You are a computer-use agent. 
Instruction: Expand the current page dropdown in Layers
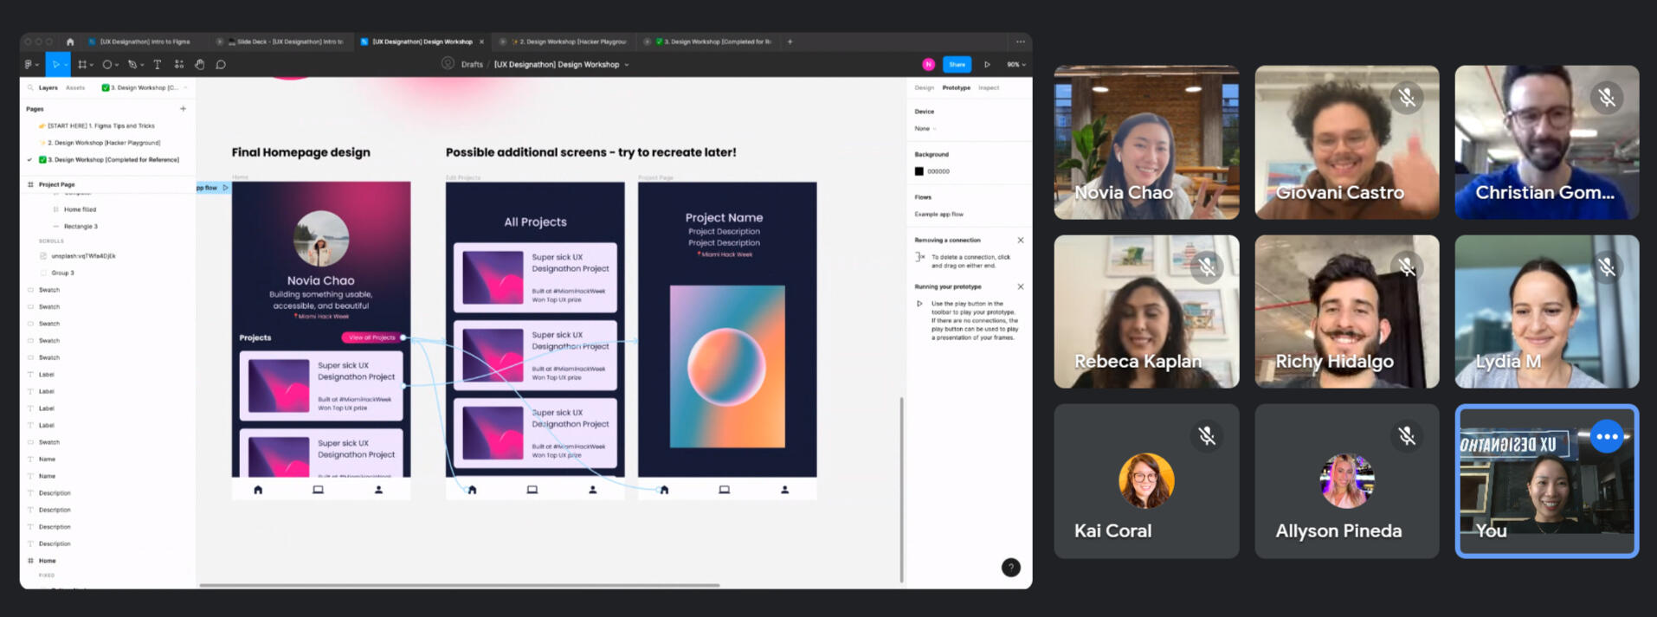(144, 87)
